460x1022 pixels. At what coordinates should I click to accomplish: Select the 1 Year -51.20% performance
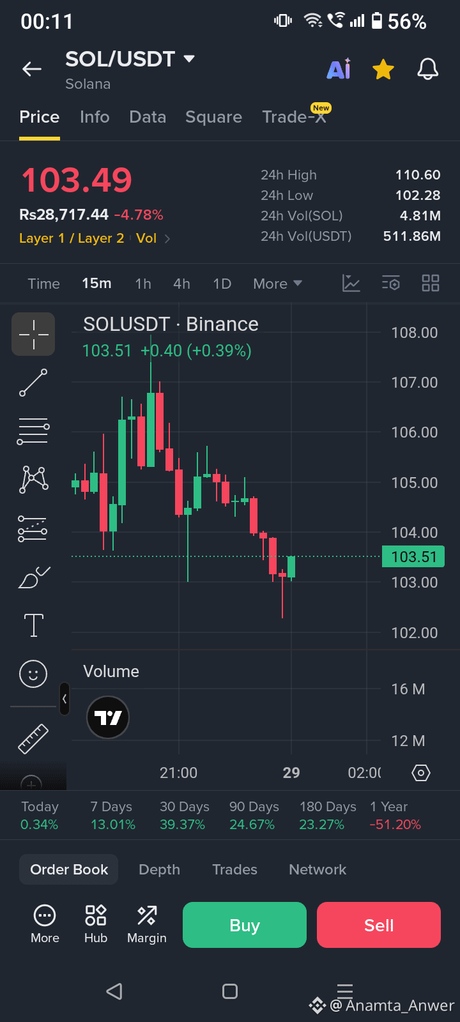[x=395, y=816]
